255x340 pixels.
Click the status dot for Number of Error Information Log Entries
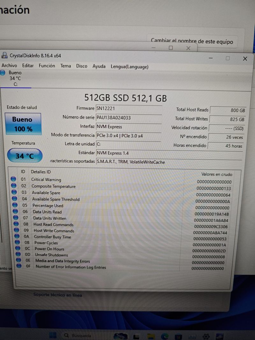(19, 266)
